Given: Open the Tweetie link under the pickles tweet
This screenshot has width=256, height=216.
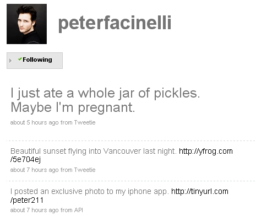Looking at the screenshot, I should tap(85, 122).
